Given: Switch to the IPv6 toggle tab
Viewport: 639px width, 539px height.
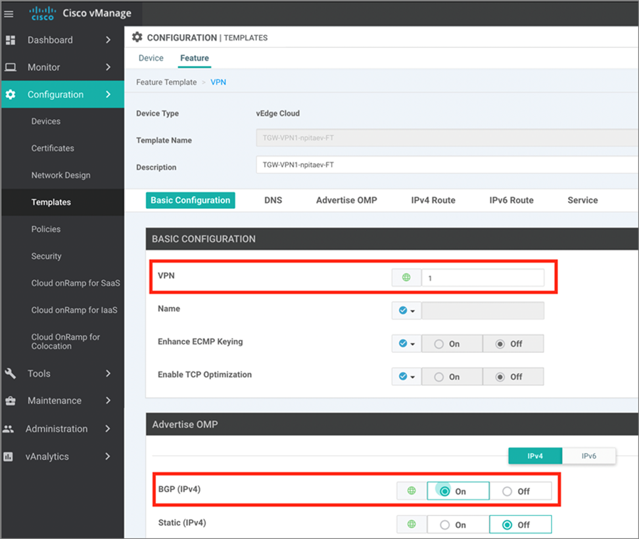Looking at the screenshot, I should [589, 456].
